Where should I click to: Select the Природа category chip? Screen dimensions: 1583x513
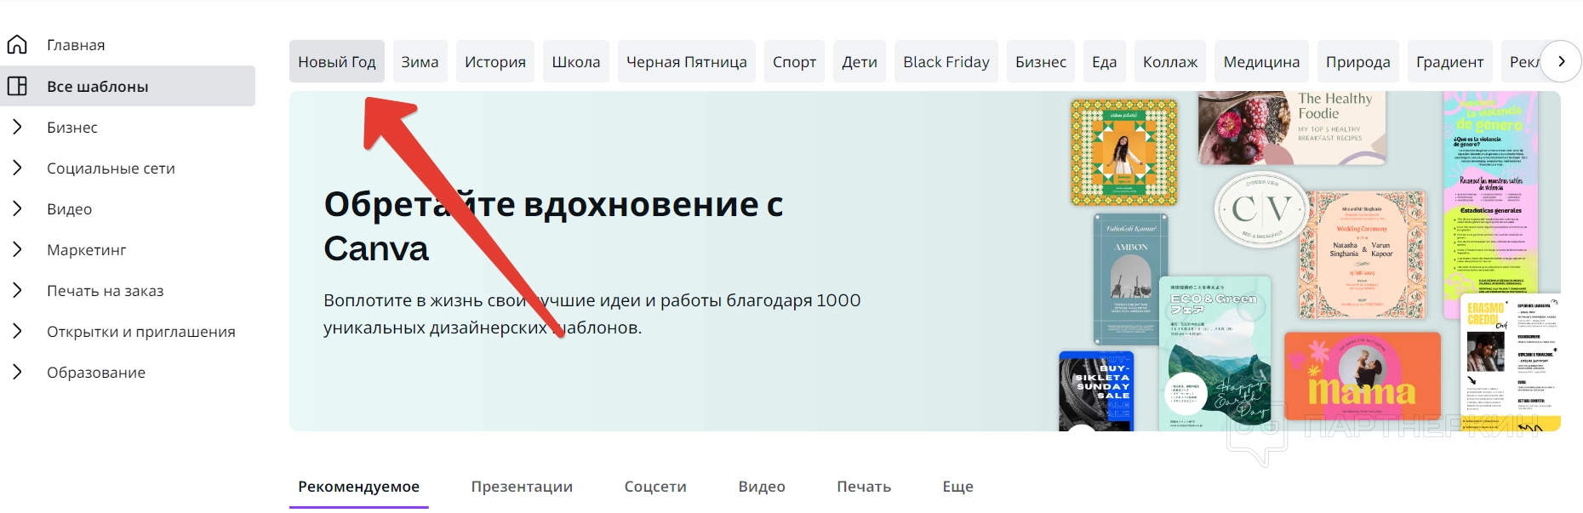(1358, 61)
